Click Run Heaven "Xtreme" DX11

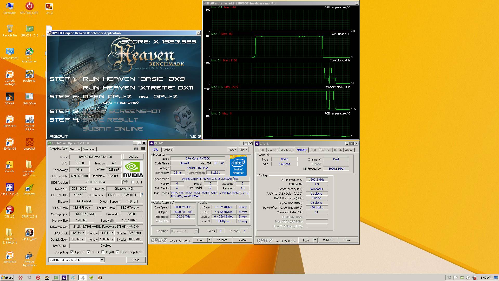click(138, 88)
